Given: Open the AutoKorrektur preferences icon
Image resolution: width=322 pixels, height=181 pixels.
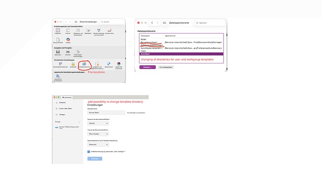Looking at the screenshot, I should (x=110, y=31).
